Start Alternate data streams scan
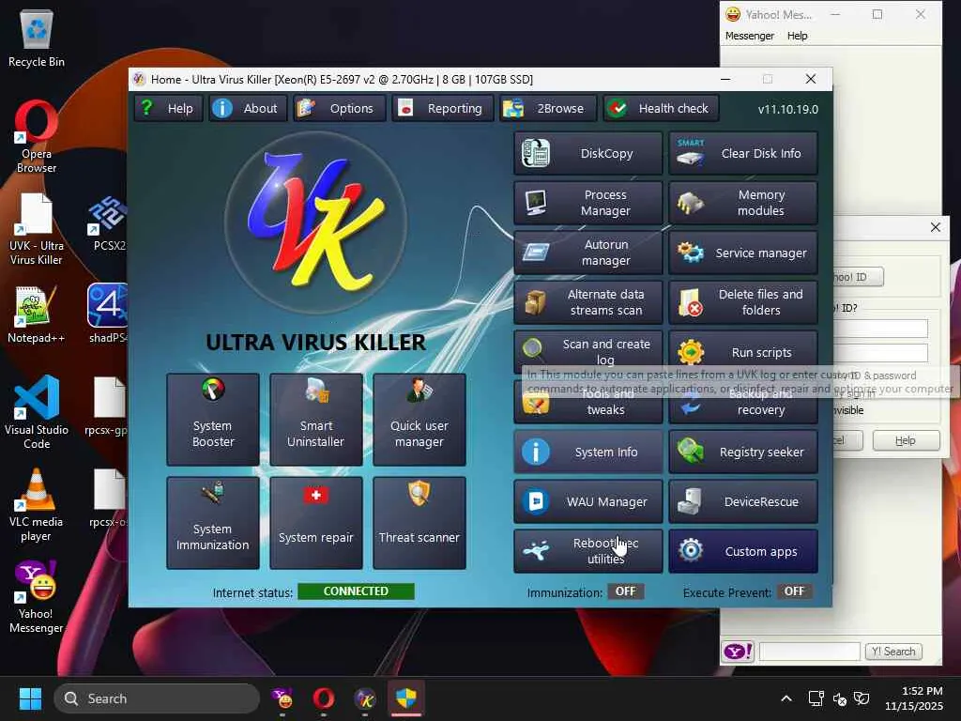Screen dimensions: 961x721 pyautogui.click(x=587, y=302)
